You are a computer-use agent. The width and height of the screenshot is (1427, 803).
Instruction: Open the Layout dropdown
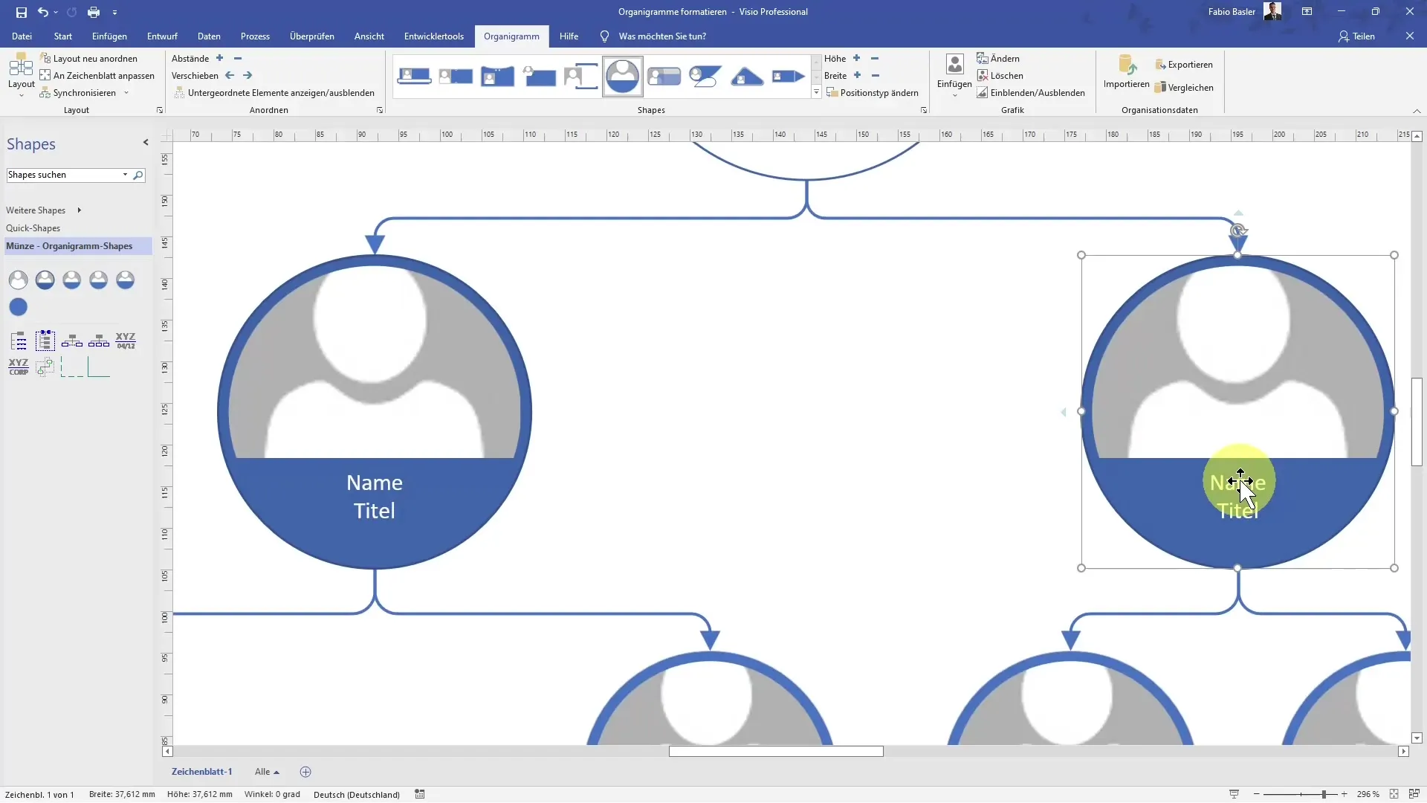pos(21,77)
